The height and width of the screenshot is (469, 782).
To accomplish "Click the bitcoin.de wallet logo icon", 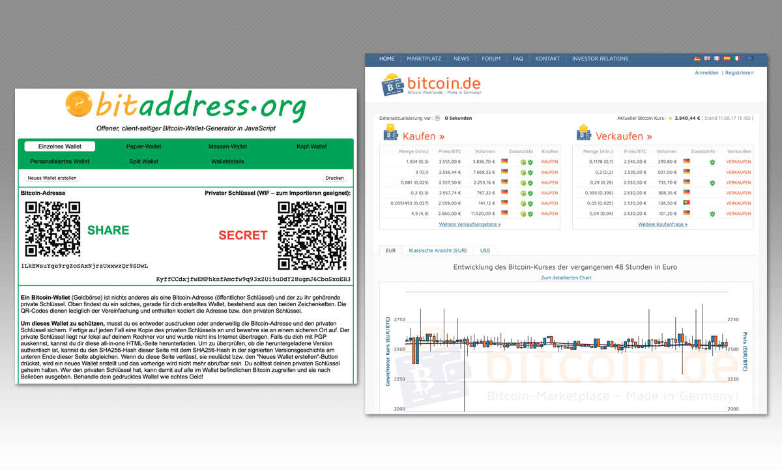I will tap(393, 86).
